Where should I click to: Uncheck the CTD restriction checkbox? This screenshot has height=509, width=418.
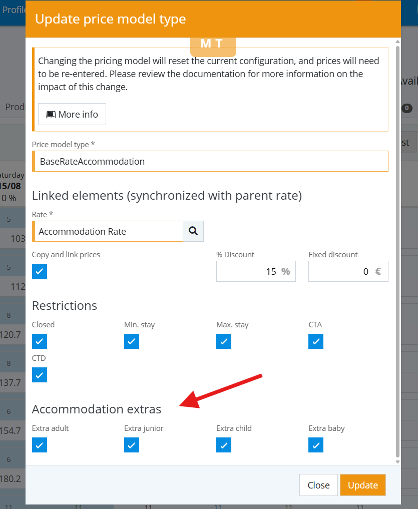[40, 375]
